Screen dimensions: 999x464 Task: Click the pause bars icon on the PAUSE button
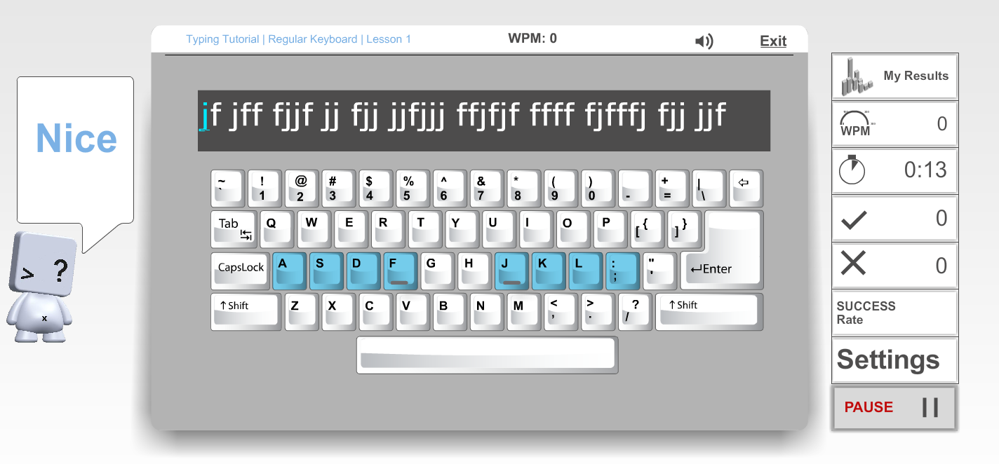930,407
